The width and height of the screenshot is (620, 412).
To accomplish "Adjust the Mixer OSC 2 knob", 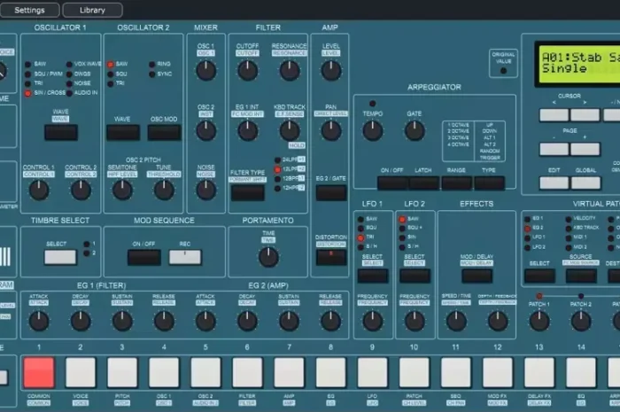I will [206, 131].
